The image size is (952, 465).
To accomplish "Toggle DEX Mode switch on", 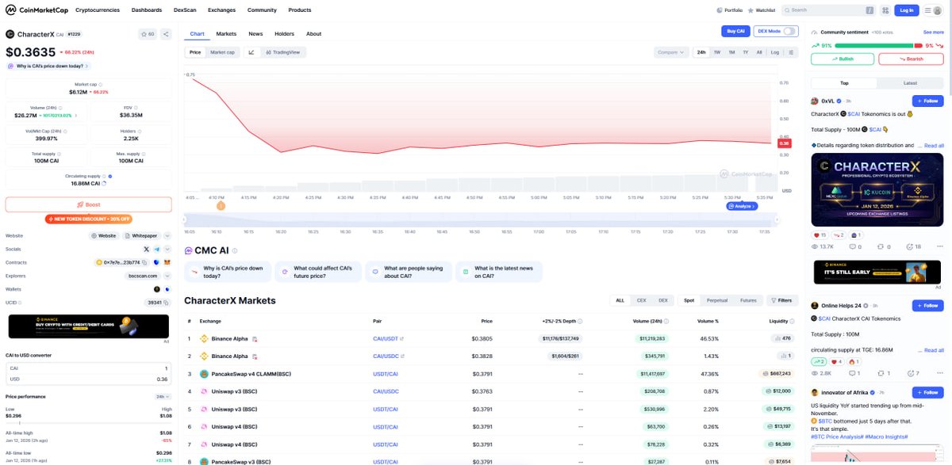I will (789, 31).
